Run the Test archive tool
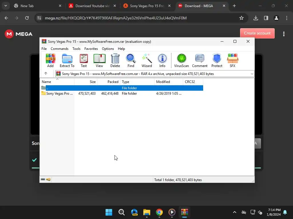 84,60
